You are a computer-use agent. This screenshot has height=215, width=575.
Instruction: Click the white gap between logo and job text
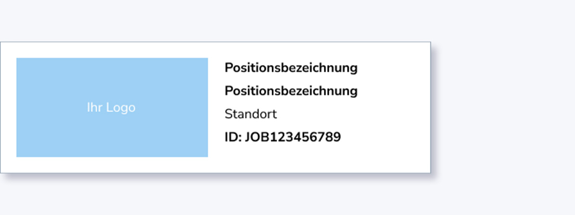(216, 107)
